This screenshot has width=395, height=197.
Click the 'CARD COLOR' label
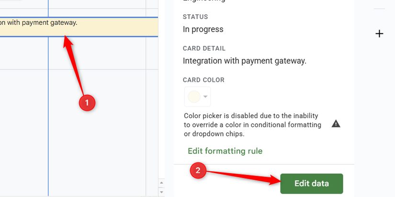coord(203,80)
